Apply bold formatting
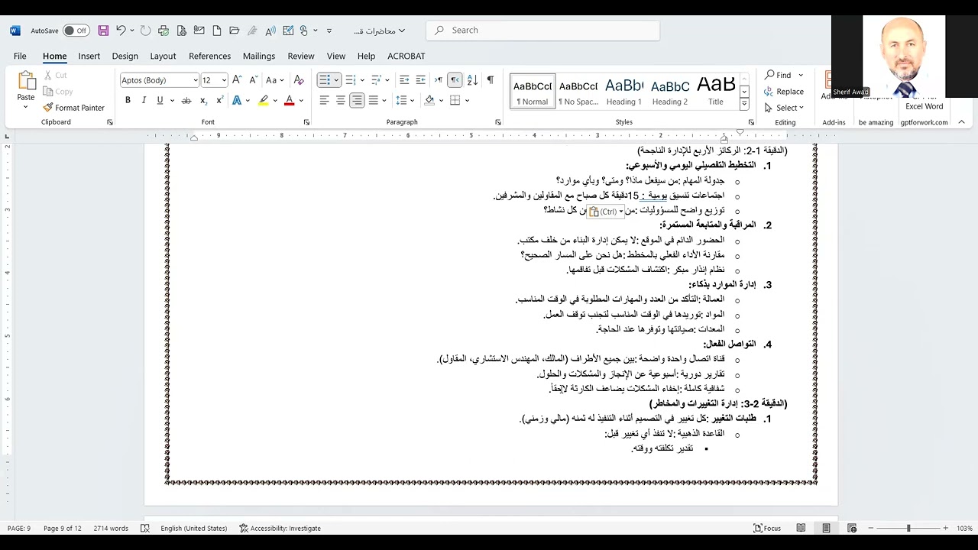Image resolution: width=978 pixels, height=550 pixels. (x=128, y=100)
